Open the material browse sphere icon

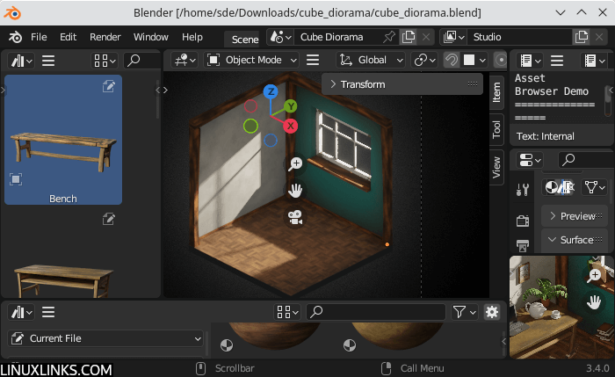point(552,187)
